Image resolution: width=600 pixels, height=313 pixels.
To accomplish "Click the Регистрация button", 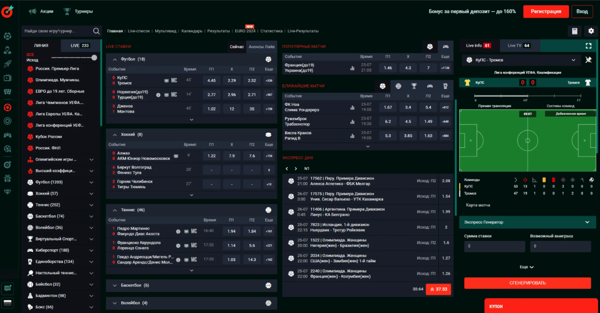I will pos(546,11).
